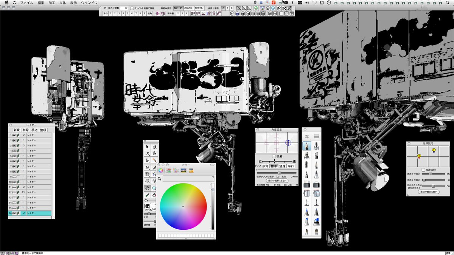Image resolution: width=454 pixels, height=255 pixels.
Task: Expand color swatch drawer at Color window bottom
Action: 186,239
